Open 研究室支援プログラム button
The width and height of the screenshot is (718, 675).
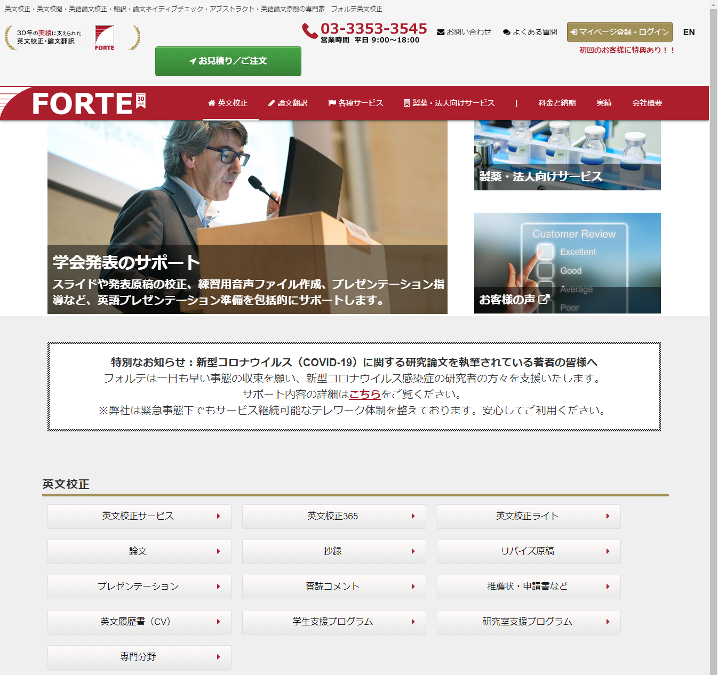(x=529, y=622)
